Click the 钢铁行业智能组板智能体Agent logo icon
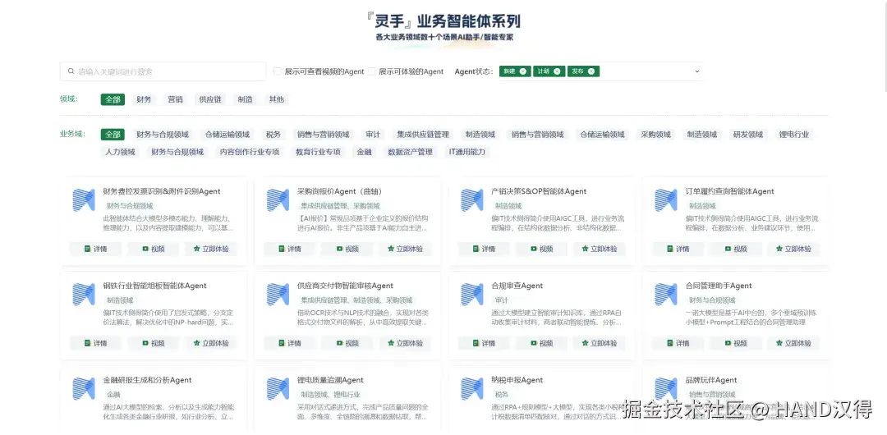 [x=84, y=295]
